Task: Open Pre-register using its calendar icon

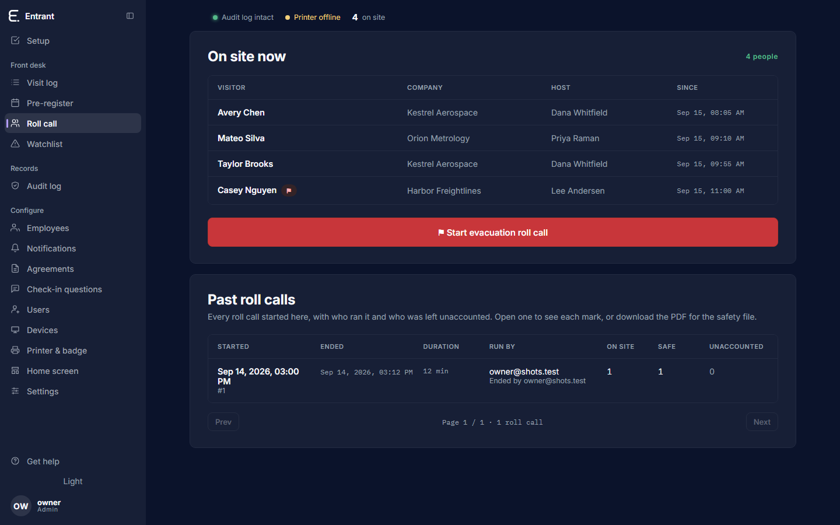Action: [15, 103]
